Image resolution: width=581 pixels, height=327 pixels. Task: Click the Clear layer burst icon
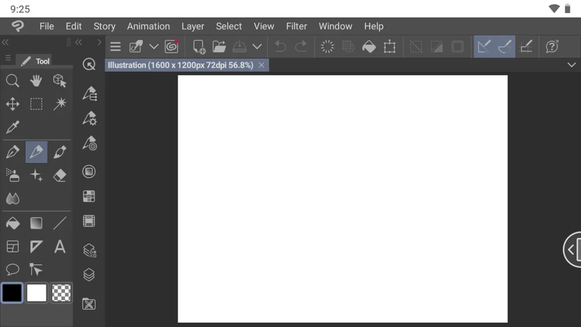point(327,47)
